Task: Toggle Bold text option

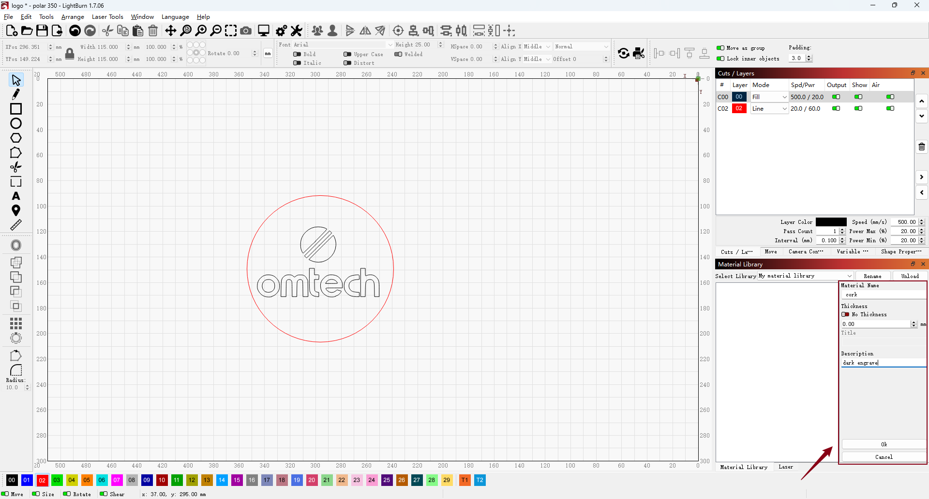Action: [x=297, y=54]
